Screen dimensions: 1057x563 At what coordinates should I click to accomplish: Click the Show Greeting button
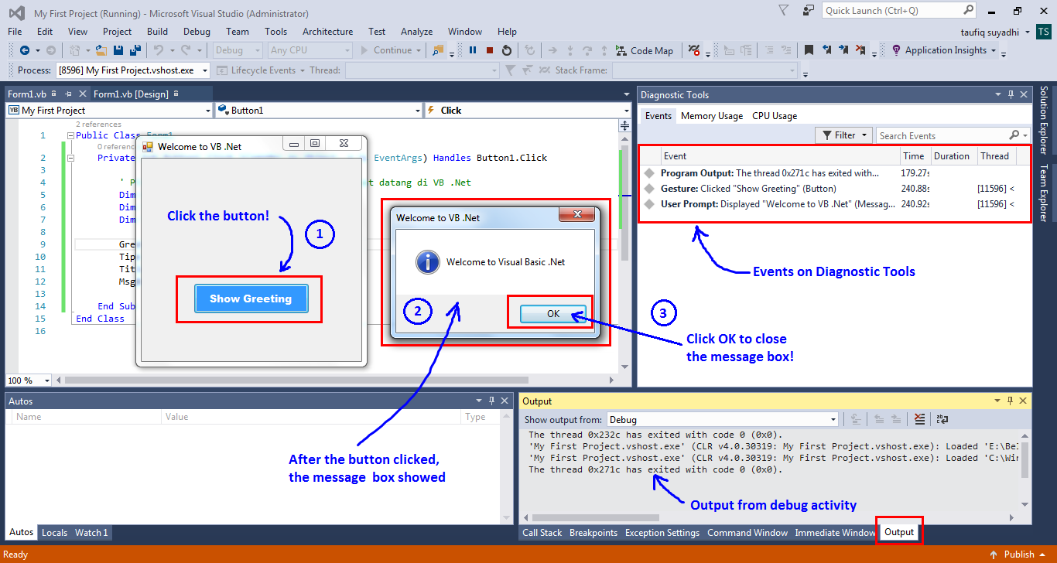(x=250, y=298)
